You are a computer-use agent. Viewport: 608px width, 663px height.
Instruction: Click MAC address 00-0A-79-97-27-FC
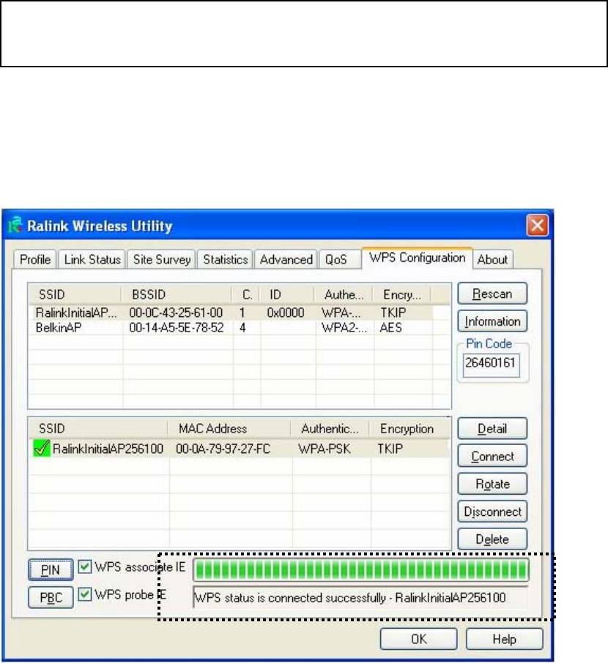(223, 449)
